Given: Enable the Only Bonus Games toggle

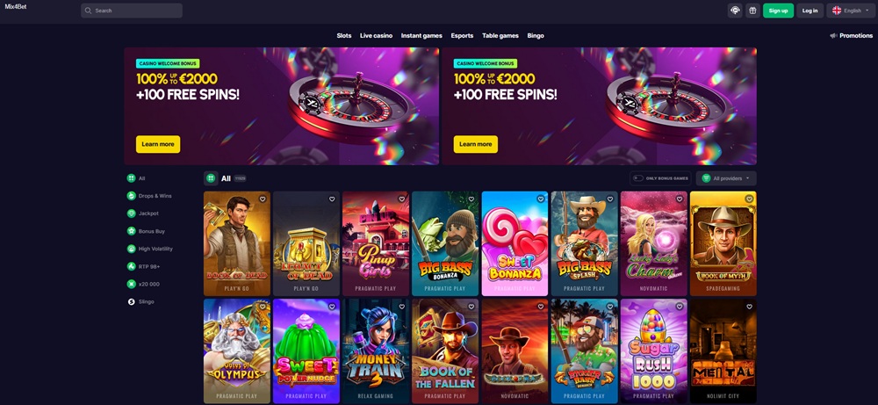Looking at the screenshot, I should click(x=637, y=178).
